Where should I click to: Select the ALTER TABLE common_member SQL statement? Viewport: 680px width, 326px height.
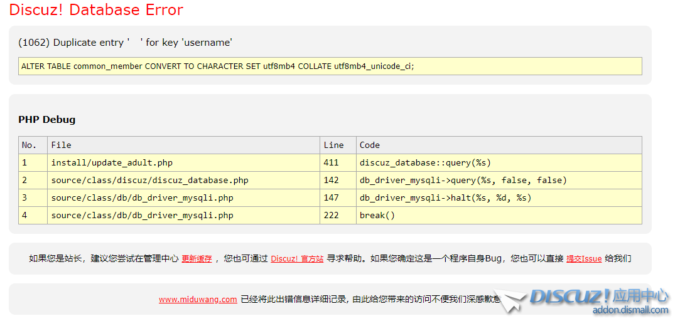point(330,66)
